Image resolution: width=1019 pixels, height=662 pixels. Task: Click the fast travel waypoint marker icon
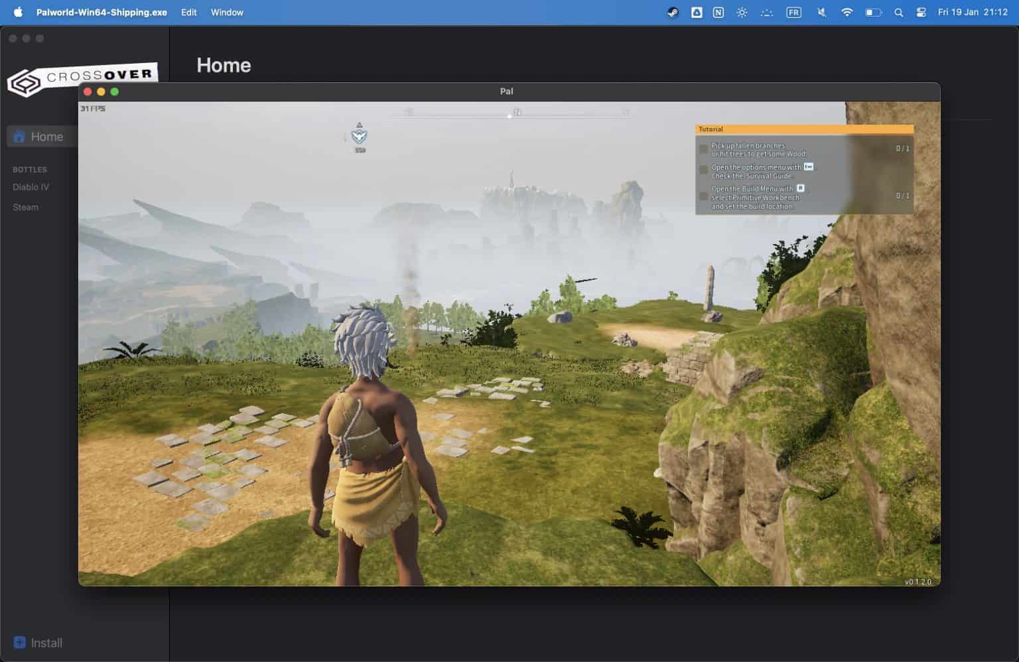359,136
